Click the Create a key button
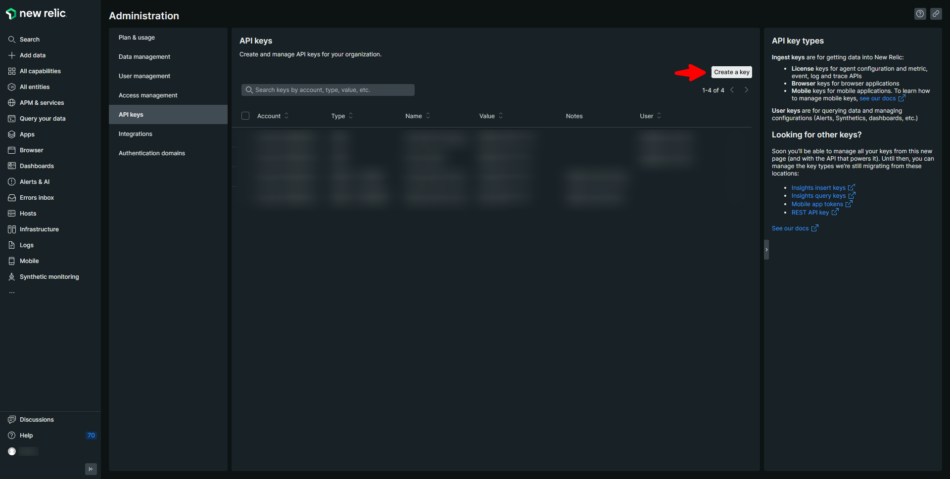This screenshot has height=479, width=950. pyautogui.click(x=731, y=72)
